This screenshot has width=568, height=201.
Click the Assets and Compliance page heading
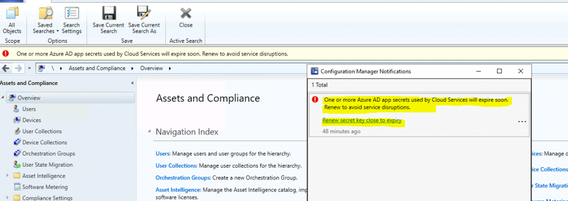coord(207,98)
